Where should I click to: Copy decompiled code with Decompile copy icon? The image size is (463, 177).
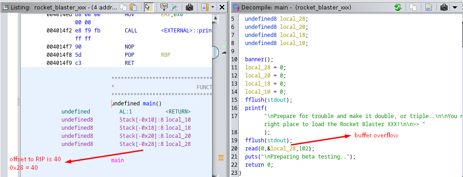click(413, 7)
